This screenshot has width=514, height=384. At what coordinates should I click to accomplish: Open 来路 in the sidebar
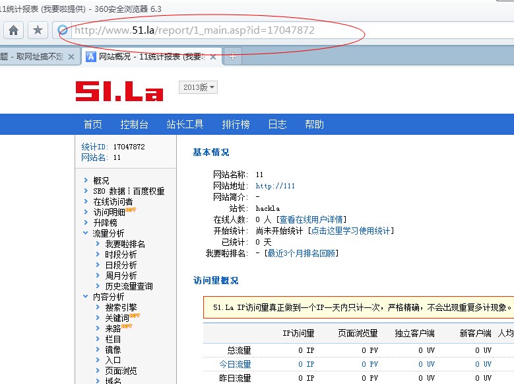(x=113, y=328)
